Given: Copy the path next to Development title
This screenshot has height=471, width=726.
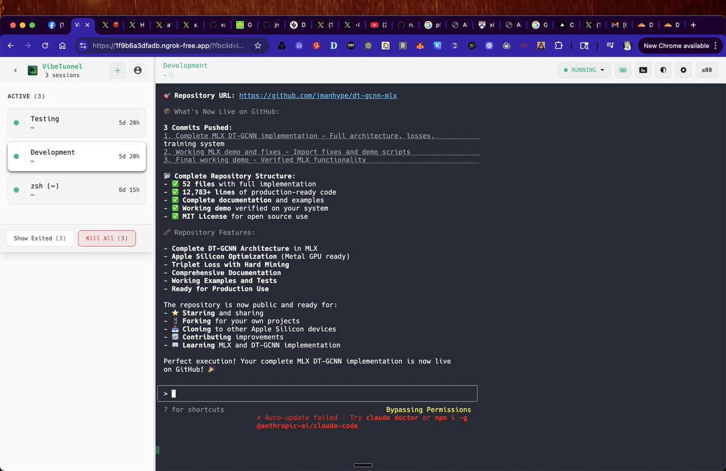Looking at the screenshot, I should [171, 76].
